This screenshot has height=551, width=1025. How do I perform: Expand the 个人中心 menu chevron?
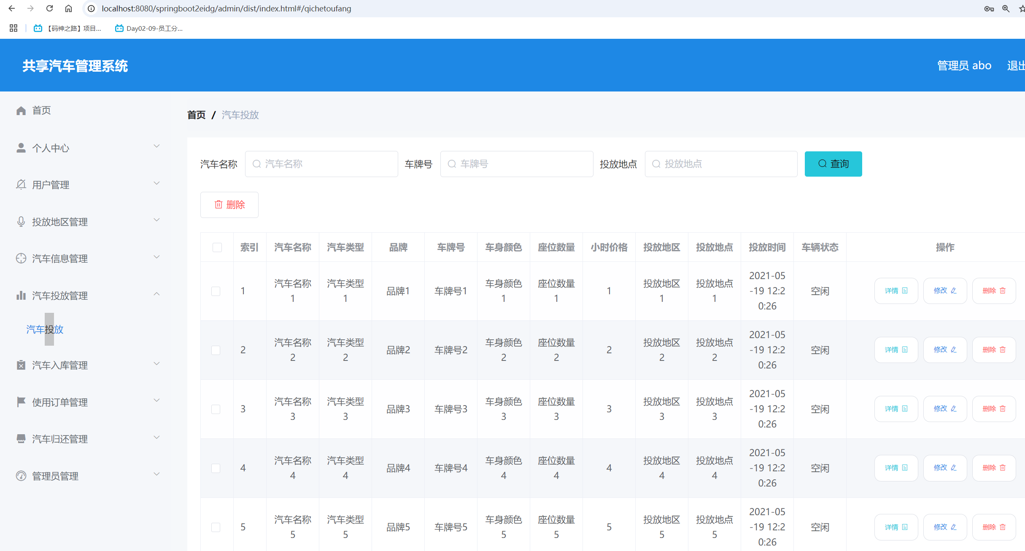(x=156, y=146)
